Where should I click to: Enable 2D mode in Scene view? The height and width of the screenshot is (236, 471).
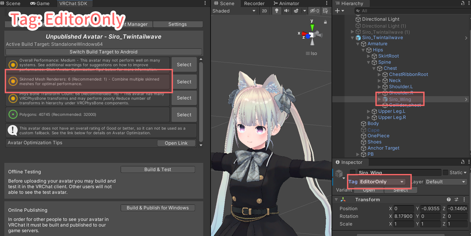tap(265, 11)
